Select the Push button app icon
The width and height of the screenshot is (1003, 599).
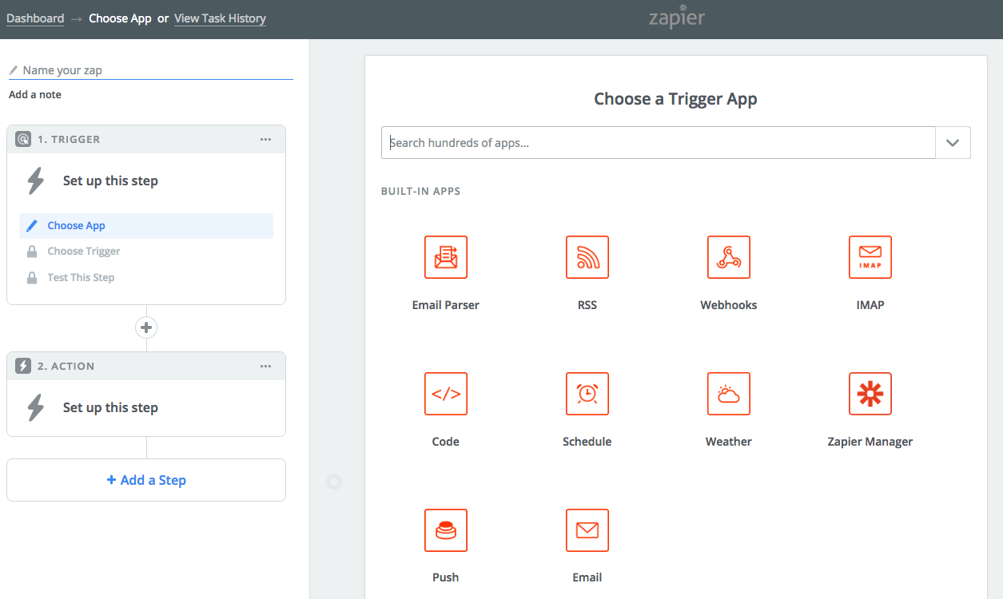(x=445, y=530)
